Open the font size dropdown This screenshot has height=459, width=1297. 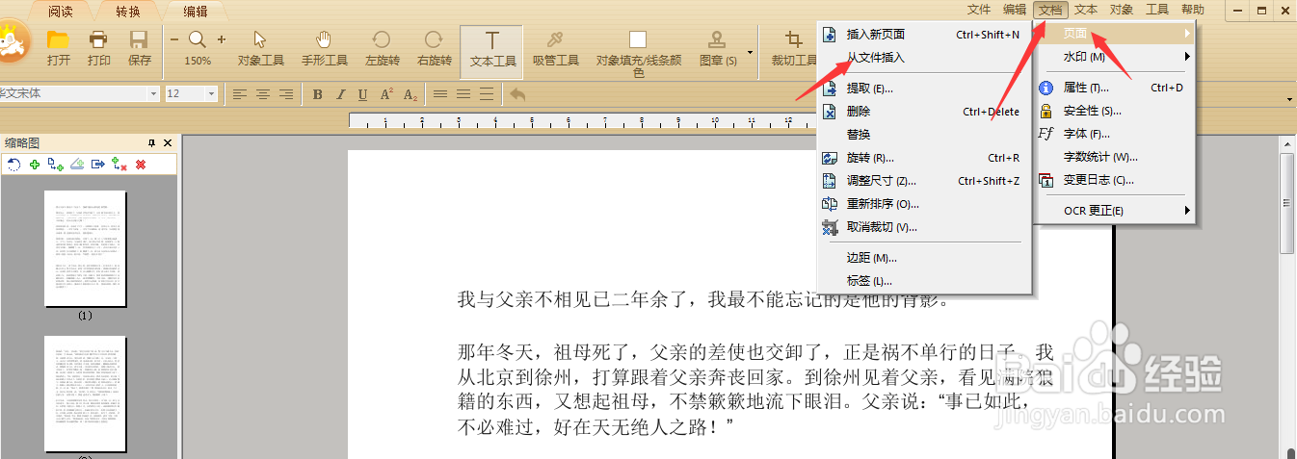click(212, 93)
